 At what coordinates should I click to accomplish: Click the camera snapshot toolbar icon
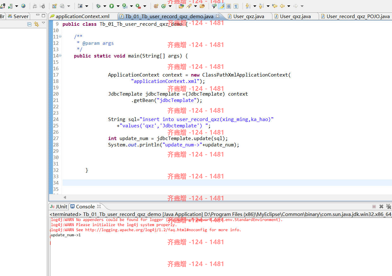[x=80, y=6]
